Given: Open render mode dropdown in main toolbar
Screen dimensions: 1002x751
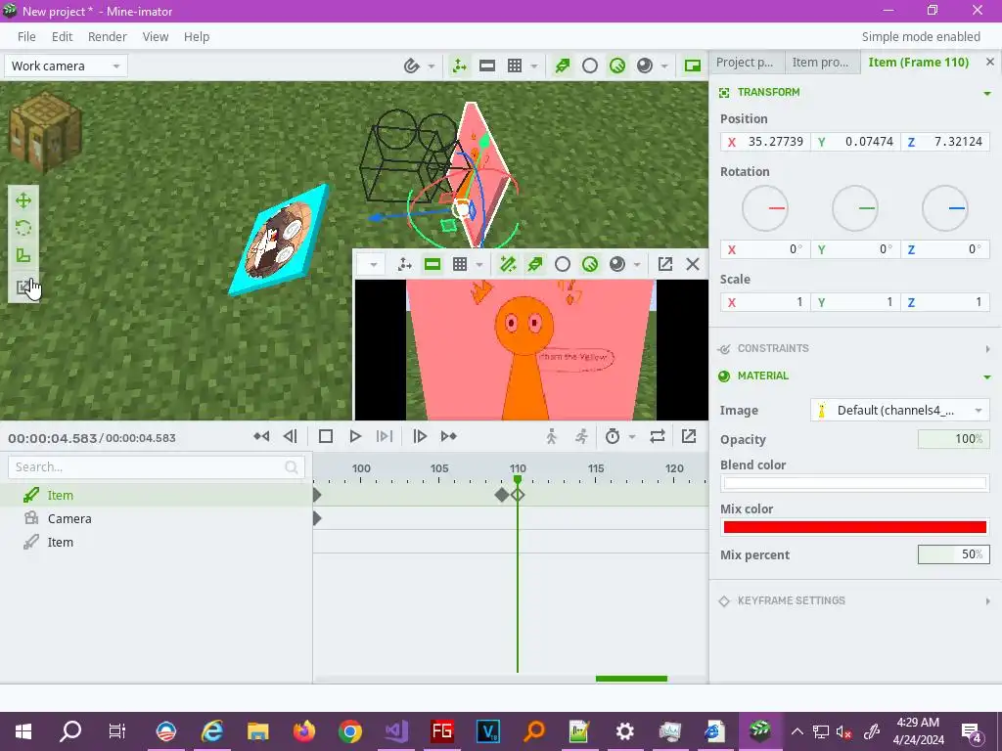Looking at the screenshot, I should pos(664,66).
